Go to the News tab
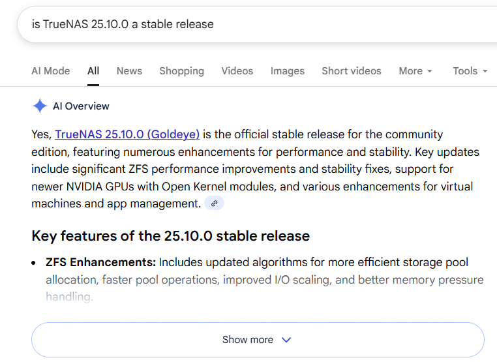Screen dimensions: 497x362 [129, 71]
